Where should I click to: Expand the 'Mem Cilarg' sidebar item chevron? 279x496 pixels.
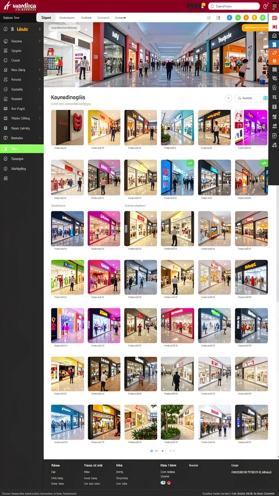tap(40, 70)
